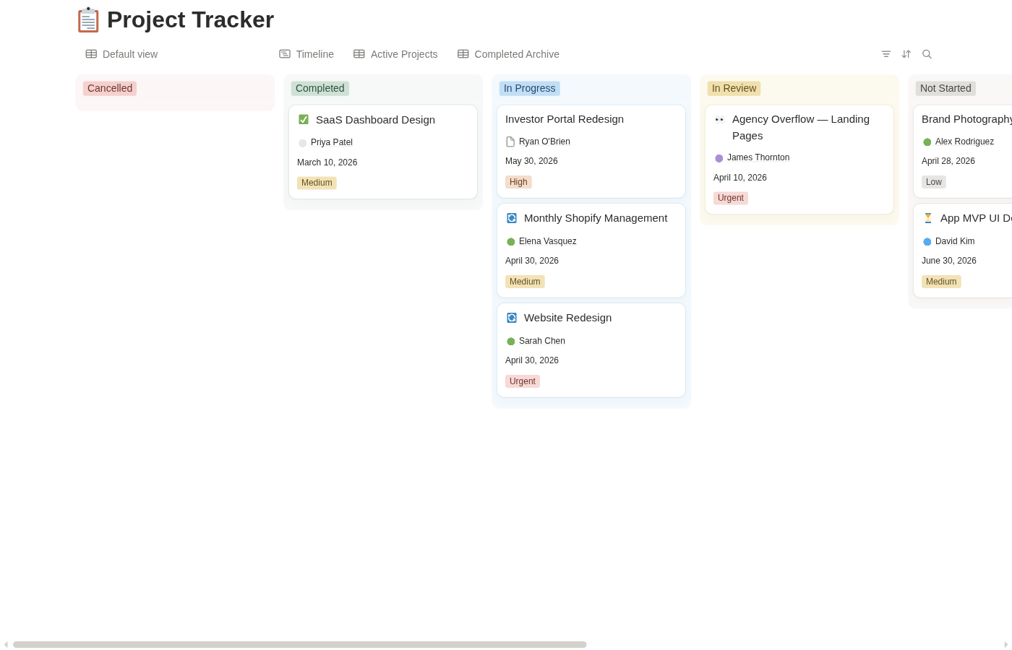This screenshot has height=650, width=1012.
Task: Click the eyes icon on Agency Overflow card
Action: tap(720, 120)
